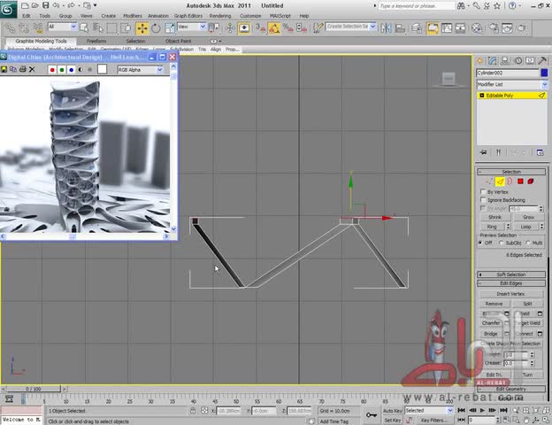The width and height of the screenshot is (552, 425).
Task: Toggle blue channel in render window
Action: pyautogui.click(x=71, y=70)
